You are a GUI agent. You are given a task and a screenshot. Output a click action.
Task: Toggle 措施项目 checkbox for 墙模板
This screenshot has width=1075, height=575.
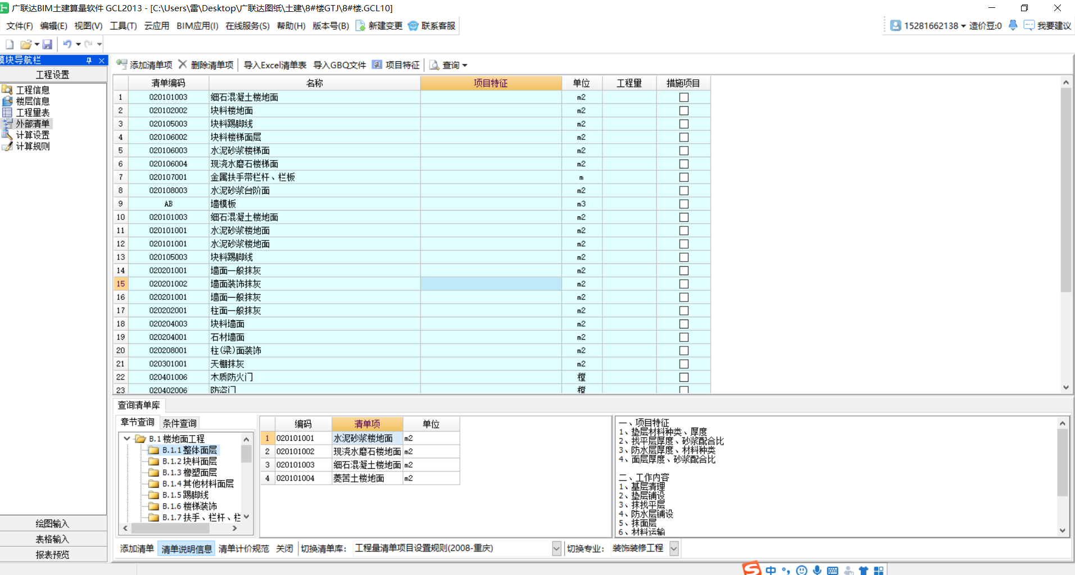click(x=684, y=204)
